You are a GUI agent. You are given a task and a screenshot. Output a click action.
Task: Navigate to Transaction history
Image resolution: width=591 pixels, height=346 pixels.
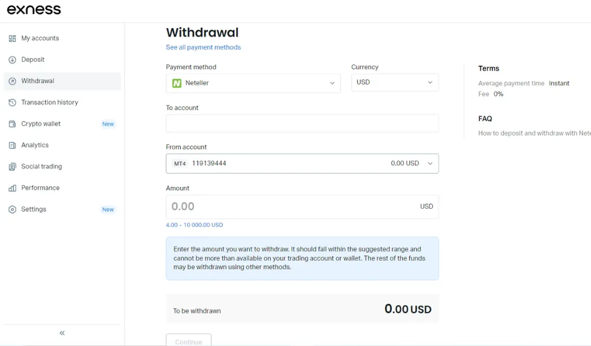pos(48,102)
